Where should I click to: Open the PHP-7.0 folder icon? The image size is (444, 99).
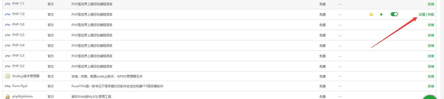pyautogui.click(x=371, y=15)
